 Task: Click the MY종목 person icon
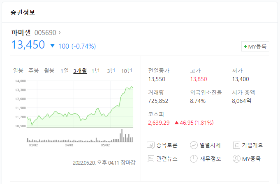pyautogui.click(x=236, y=158)
